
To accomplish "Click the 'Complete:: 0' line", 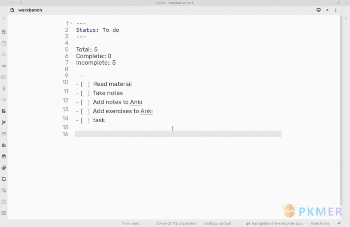I will tap(93, 56).
